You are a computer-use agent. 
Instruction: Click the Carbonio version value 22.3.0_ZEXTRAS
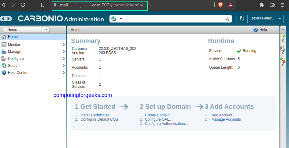[x=118, y=51]
